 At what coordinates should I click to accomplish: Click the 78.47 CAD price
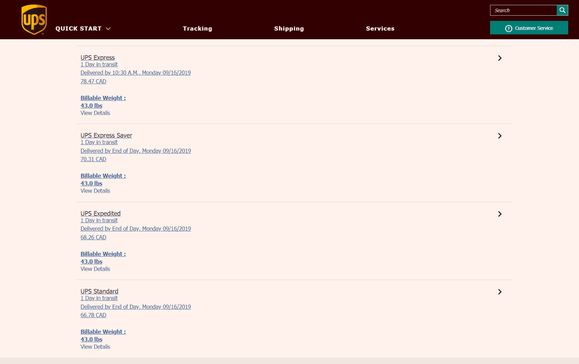coord(93,81)
